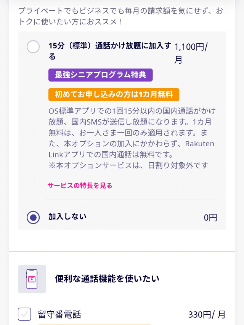
Task: Open the サービスの特長を見る link
Action: coord(80,186)
